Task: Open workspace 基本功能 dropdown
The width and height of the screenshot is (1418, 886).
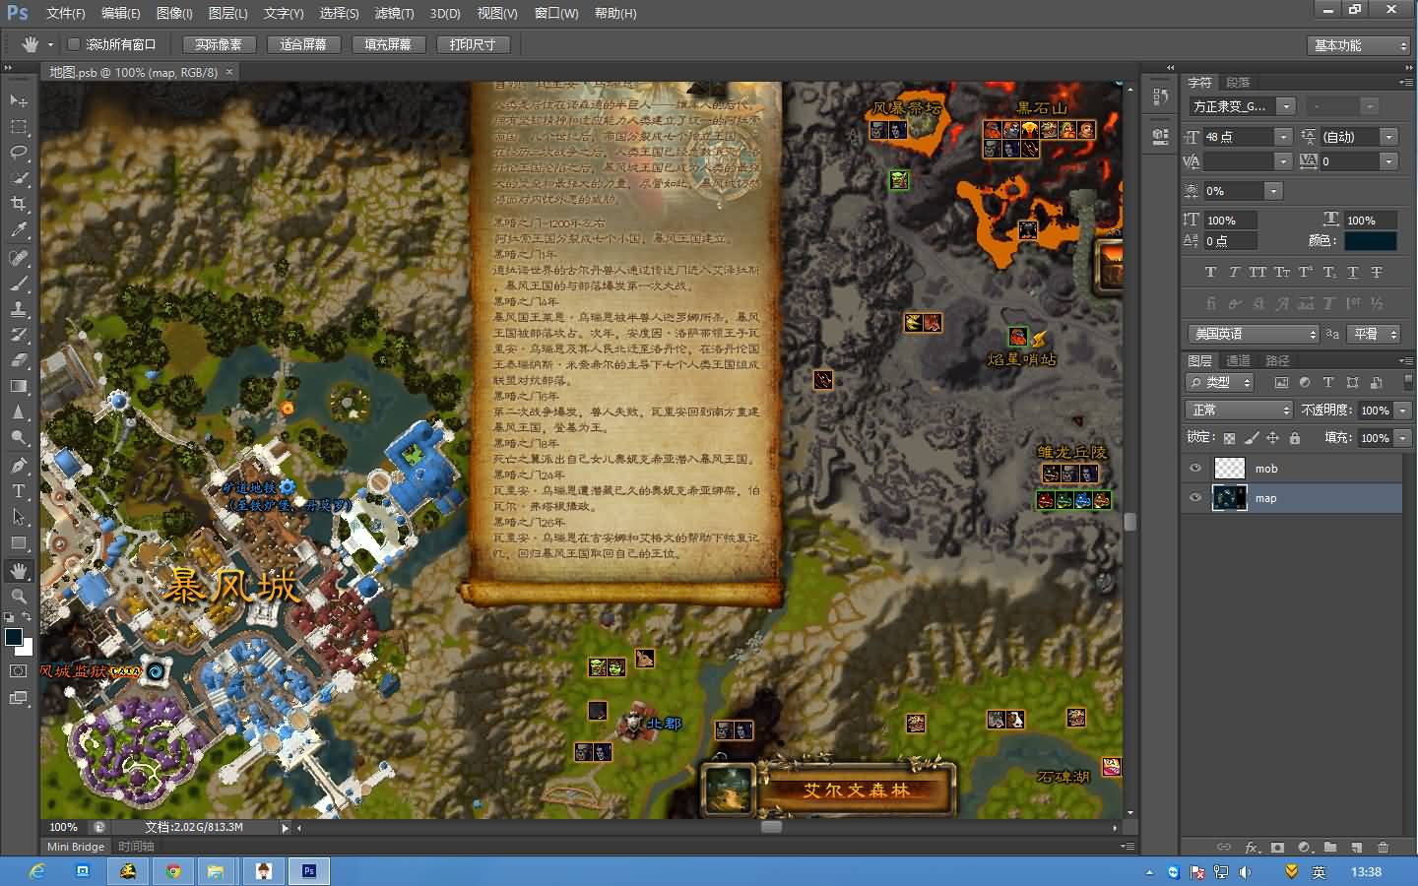Action: (1360, 45)
